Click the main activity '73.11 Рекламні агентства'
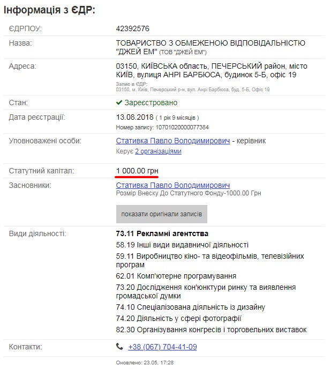Viewport: 331px width, 373px height. 162,234
